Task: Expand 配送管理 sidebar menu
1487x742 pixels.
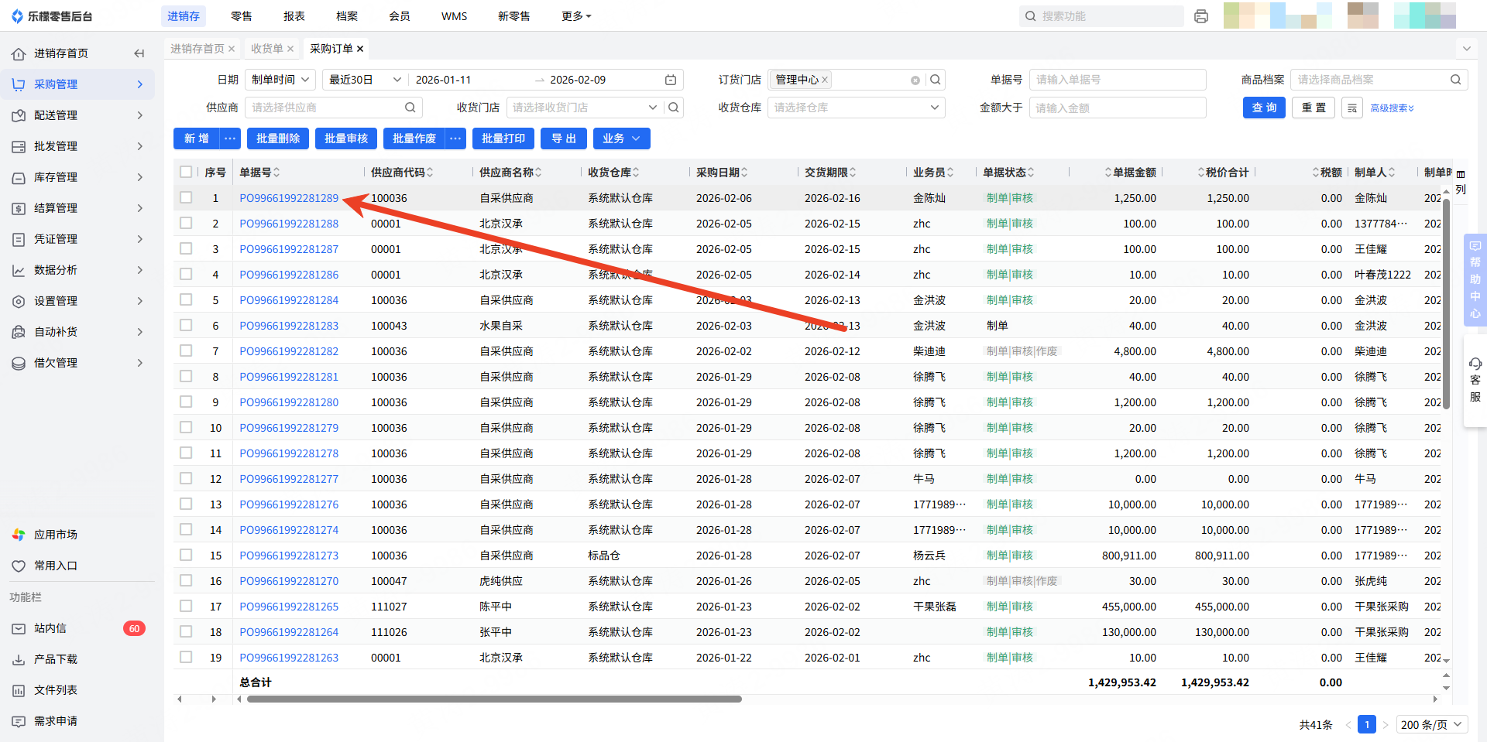Action: coord(77,115)
